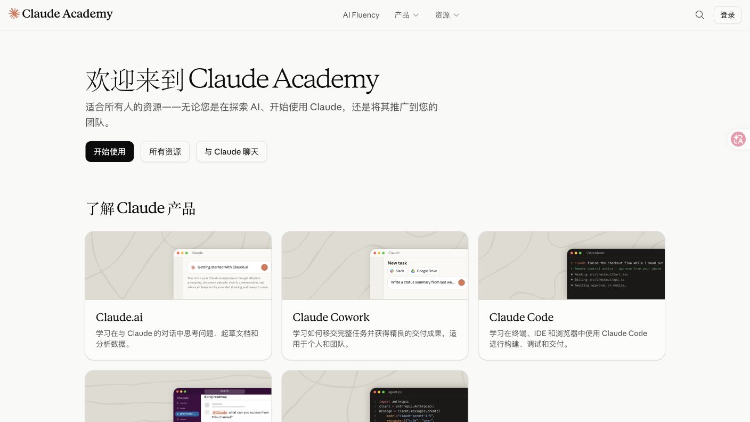Open the Claude.ai card preview image
750x422 pixels.
pyautogui.click(x=178, y=265)
